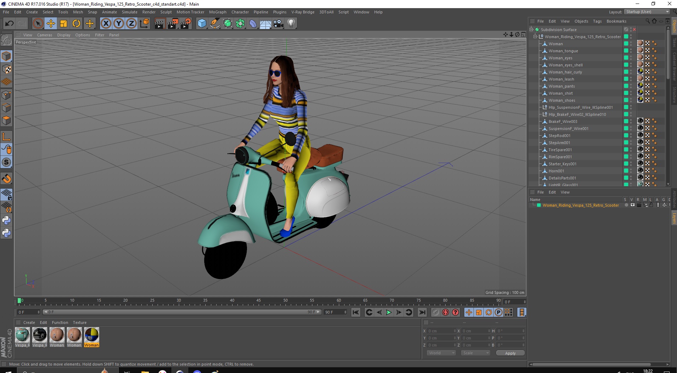Image resolution: width=677 pixels, height=373 pixels.
Task: Open the Scale mode dropdown
Action: coord(476,353)
